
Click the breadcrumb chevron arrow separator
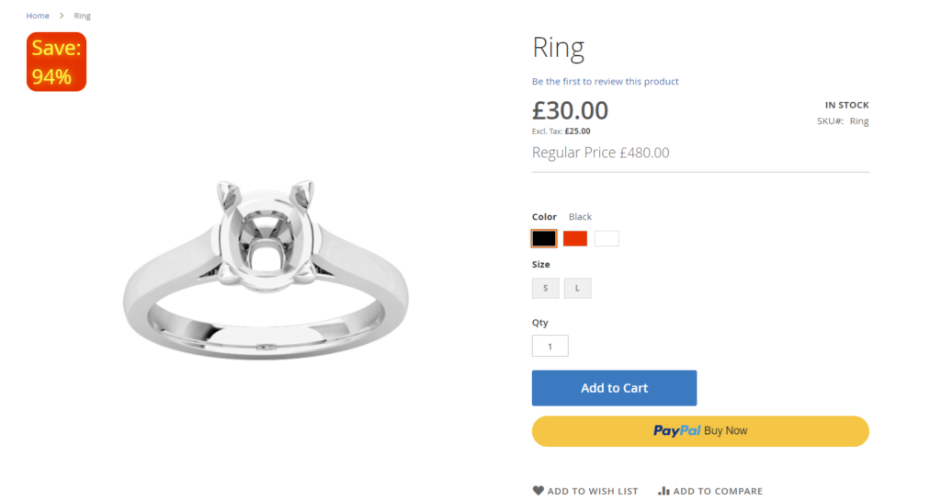pyautogui.click(x=62, y=16)
